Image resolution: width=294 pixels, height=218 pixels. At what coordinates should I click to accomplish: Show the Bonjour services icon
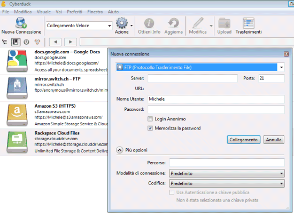tap(37, 42)
